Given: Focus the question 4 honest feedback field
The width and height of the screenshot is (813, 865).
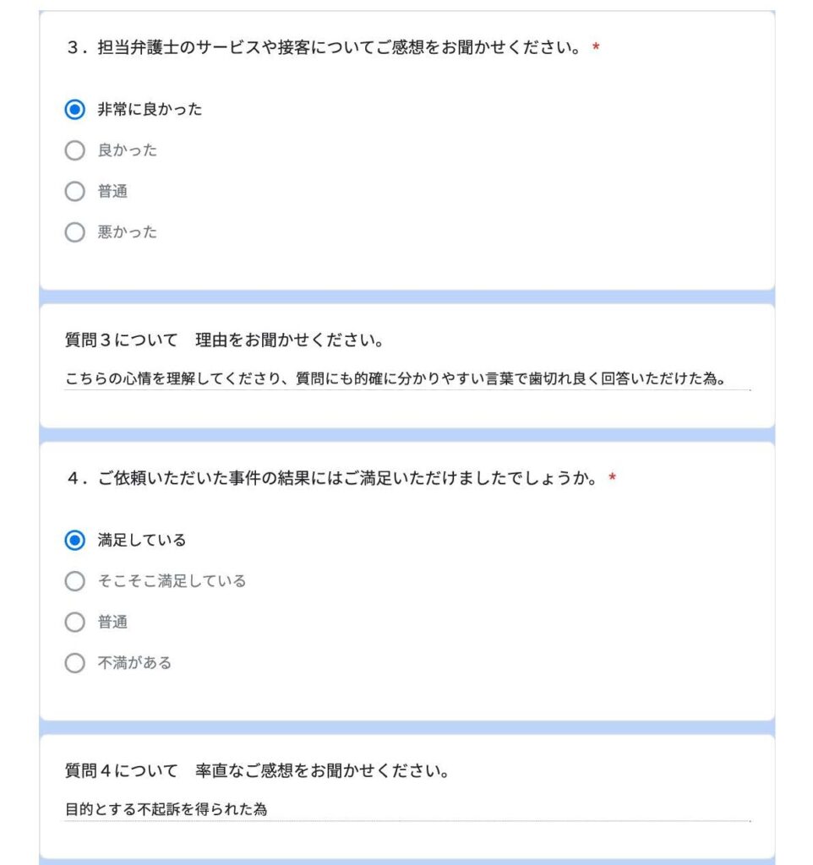Looking at the screenshot, I should tap(406, 809).
